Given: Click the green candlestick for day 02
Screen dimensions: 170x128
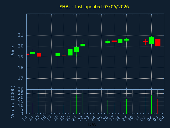Looking at the screenshot, I should [151, 41].
